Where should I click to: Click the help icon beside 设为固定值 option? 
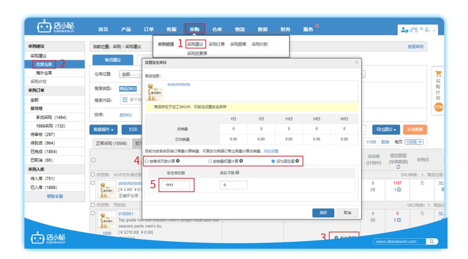click(298, 161)
